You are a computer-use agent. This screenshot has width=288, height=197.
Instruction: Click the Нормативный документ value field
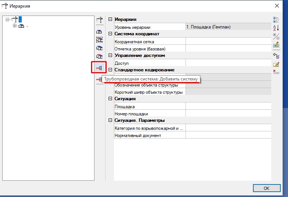click(228, 135)
